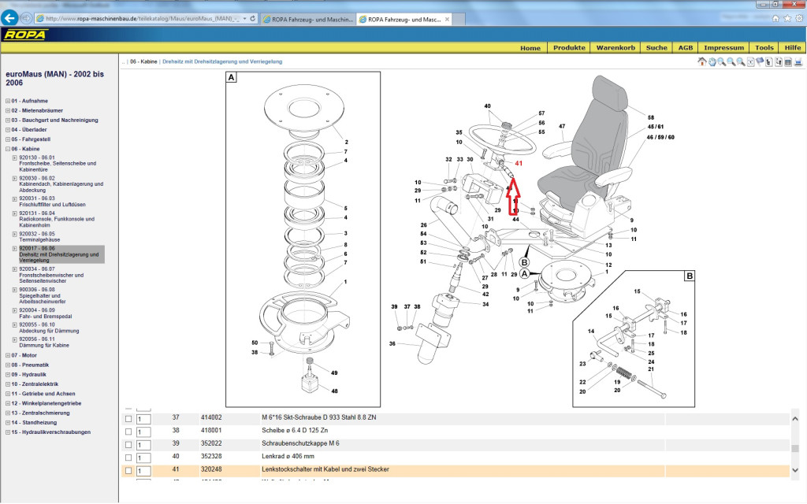Click the 06 - Kabine breadcrumb link
The image size is (807, 504).
pos(143,61)
